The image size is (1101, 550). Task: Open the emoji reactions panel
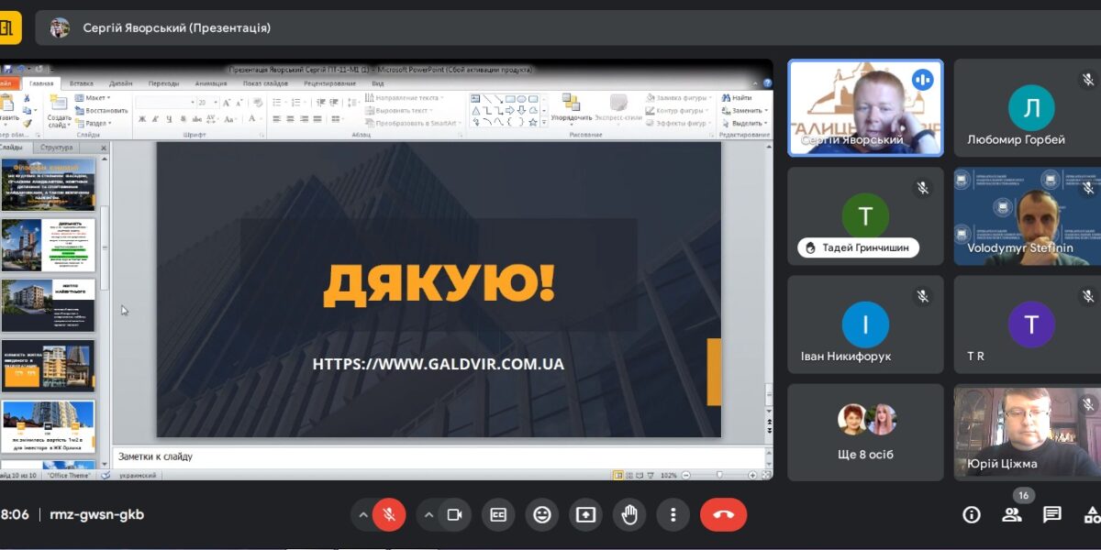[541, 515]
